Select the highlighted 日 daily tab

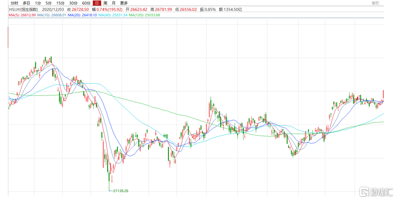(x=97, y=3)
